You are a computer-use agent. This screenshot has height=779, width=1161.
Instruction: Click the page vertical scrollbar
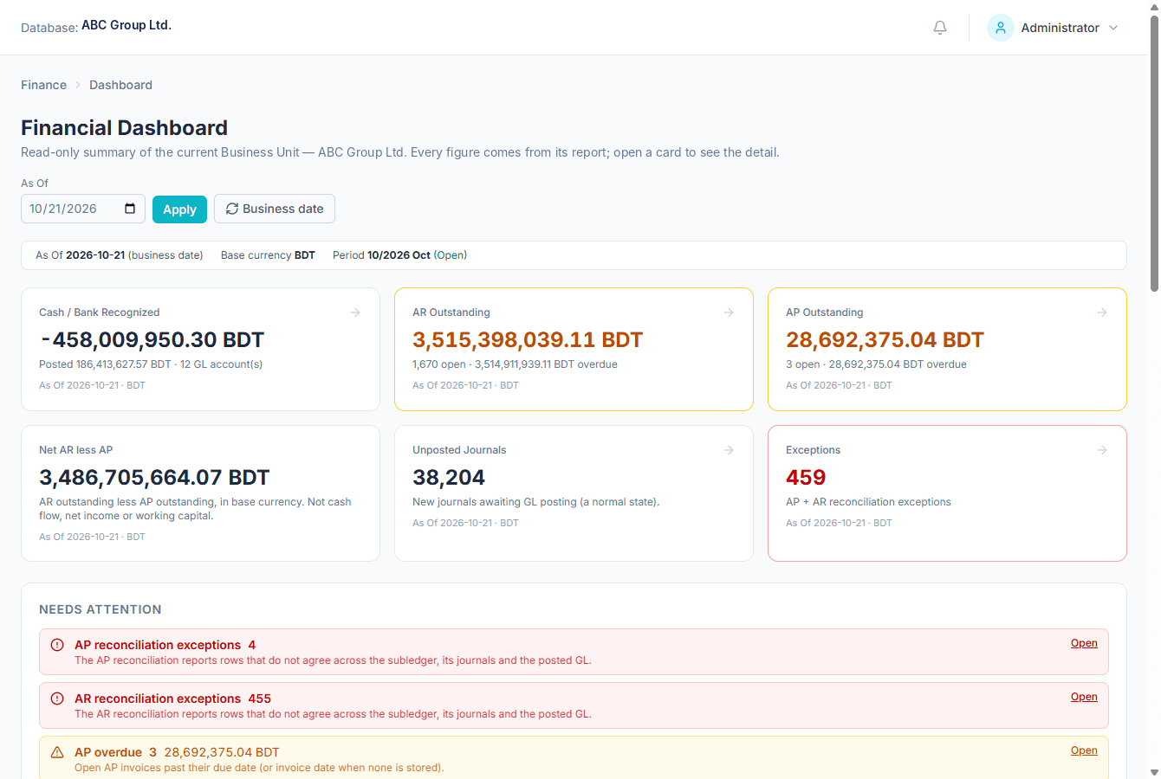click(x=1154, y=152)
